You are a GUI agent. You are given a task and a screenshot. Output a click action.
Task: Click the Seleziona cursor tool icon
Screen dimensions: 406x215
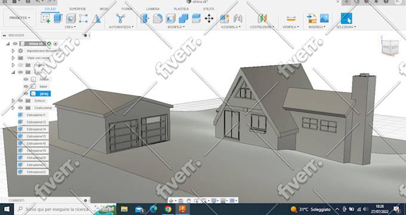[346, 18]
